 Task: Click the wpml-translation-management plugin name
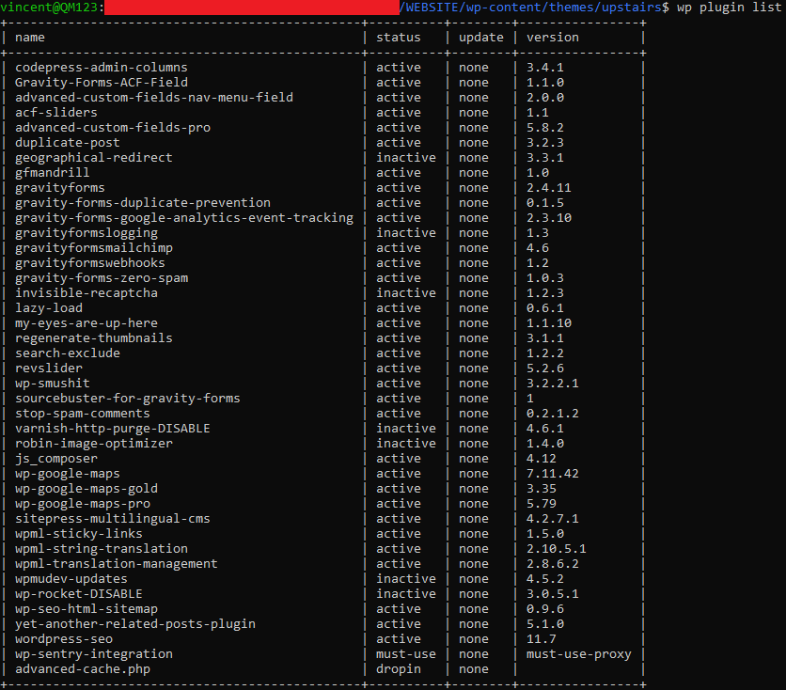point(117,564)
